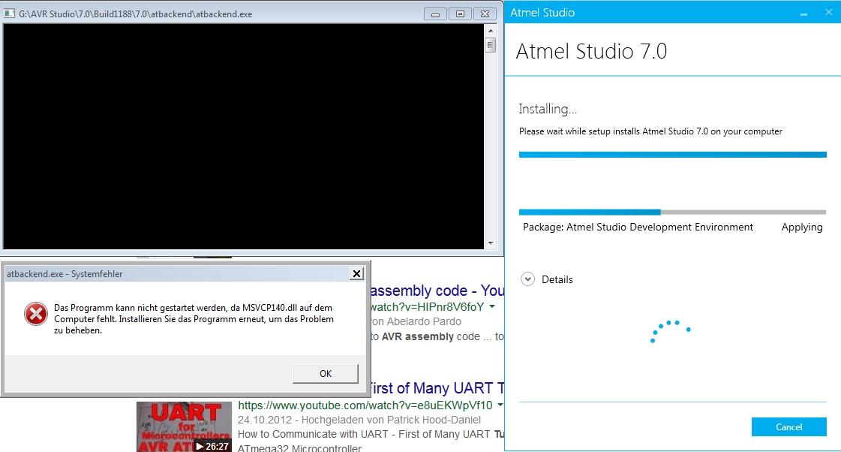Click the youtube.com/watch?v=e8uEKWpVf10 URL

pos(365,405)
